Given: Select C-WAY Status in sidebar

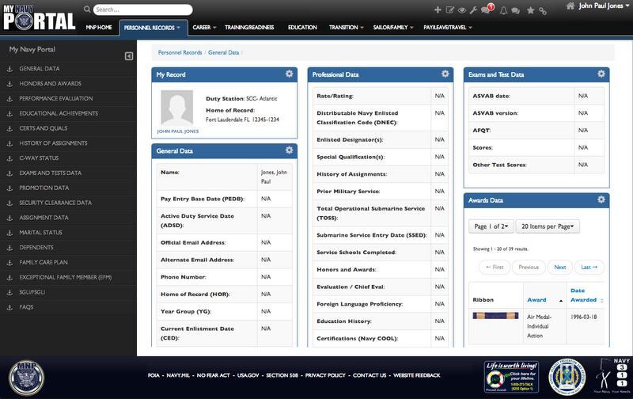Looking at the screenshot, I should [39, 158].
